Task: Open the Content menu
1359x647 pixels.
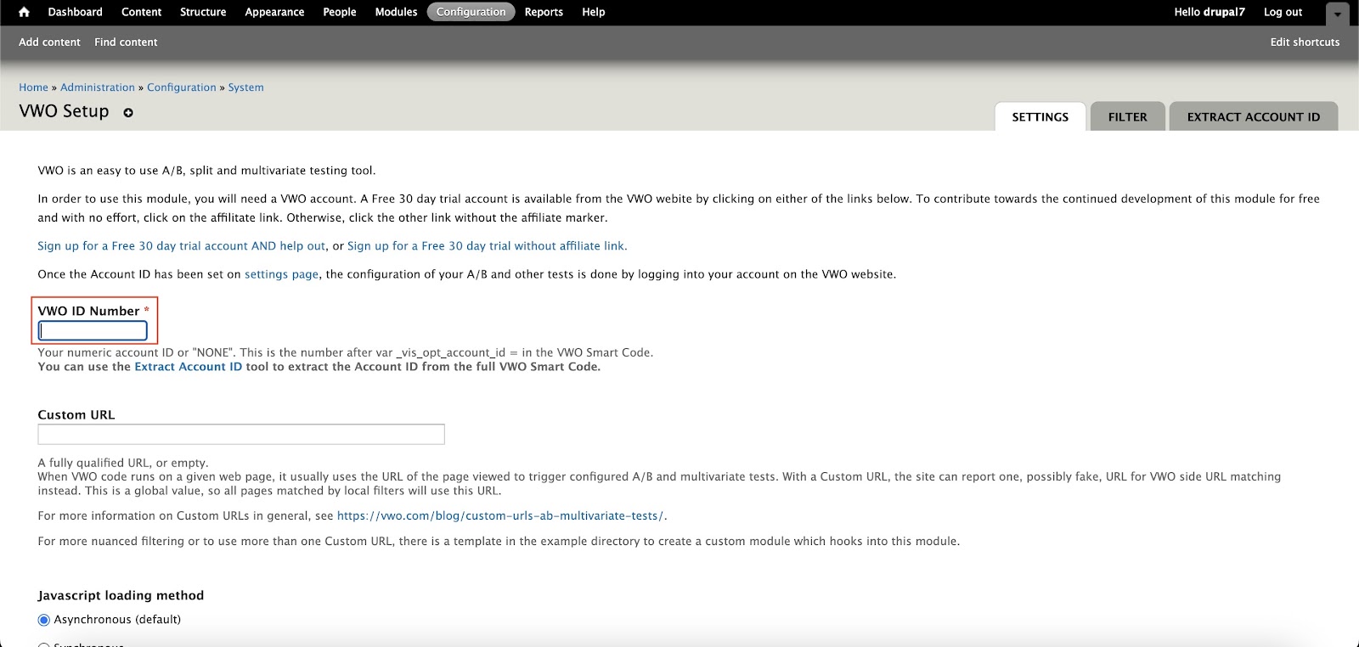Action: (x=141, y=12)
